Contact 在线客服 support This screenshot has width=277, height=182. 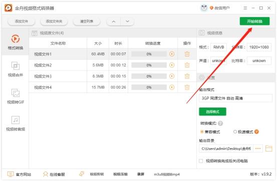pos(54,174)
